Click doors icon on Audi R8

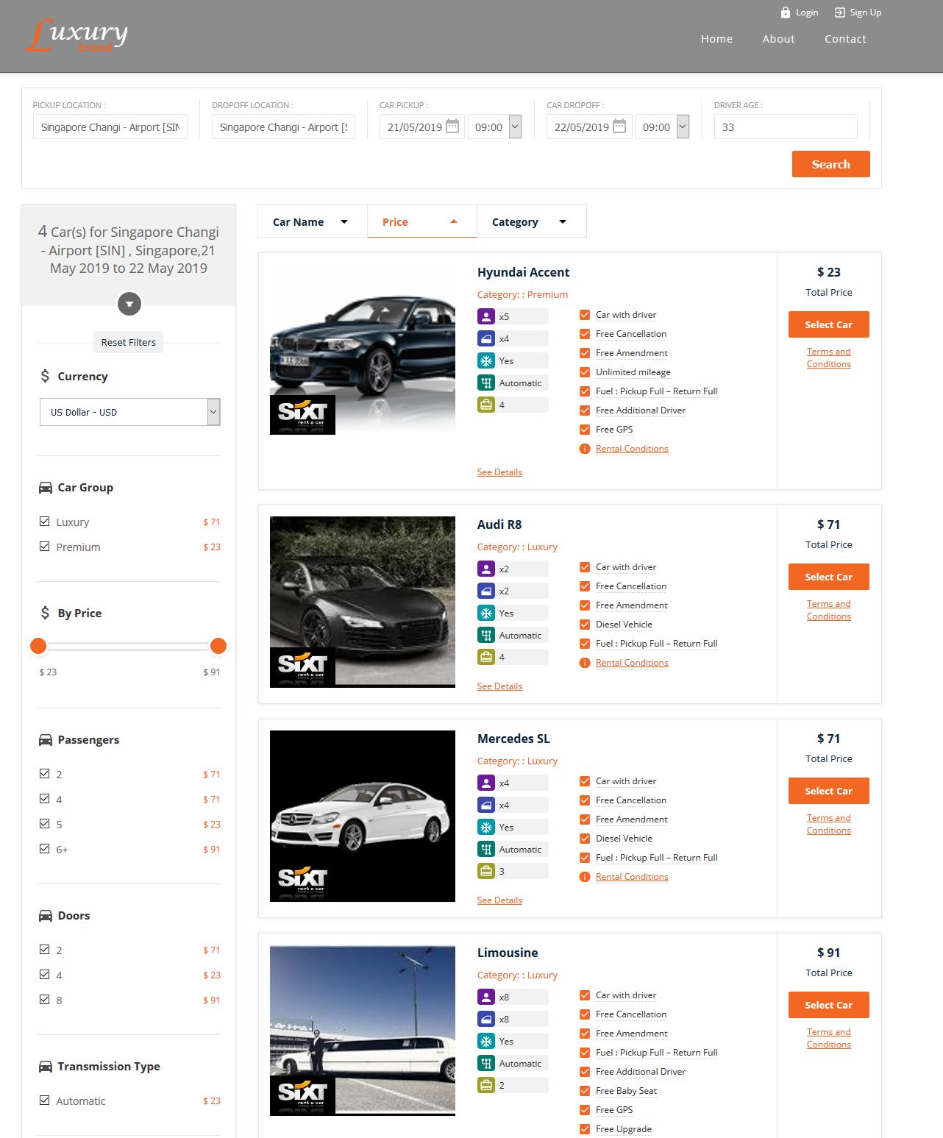[x=486, y=591]
